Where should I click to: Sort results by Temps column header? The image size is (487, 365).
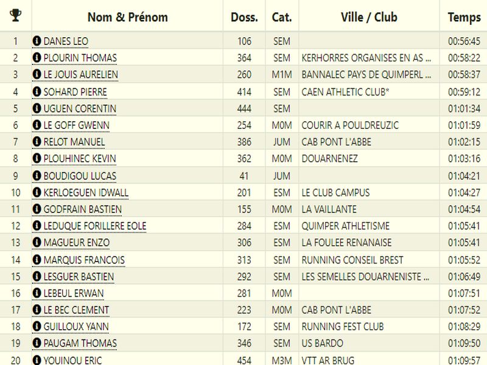point(464,16)
